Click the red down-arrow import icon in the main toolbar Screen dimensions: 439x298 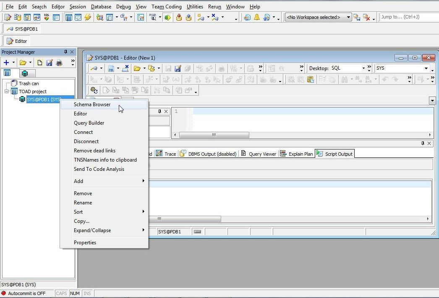coord(179,17)
